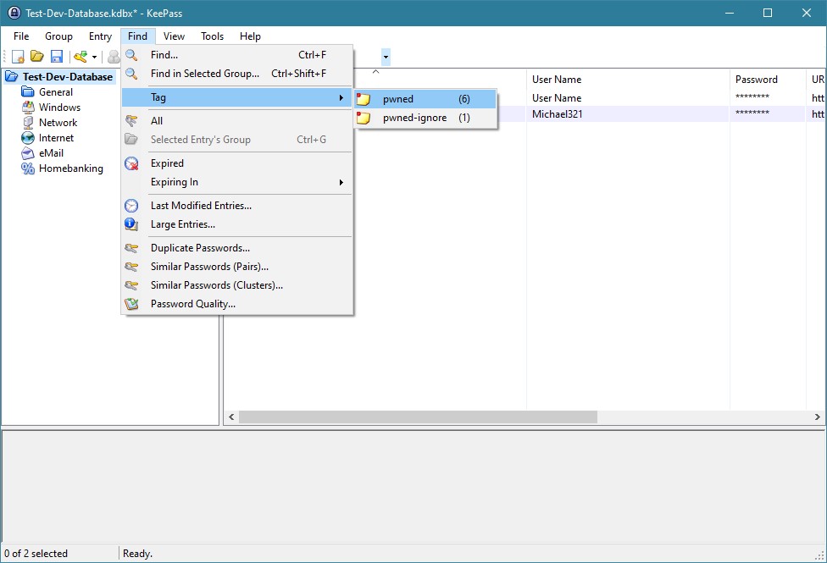This screenshot has width=827, height=563.
Task: Click the magnifier icon beside Find...
Action: pyautogui.click(x=131, y=55)
